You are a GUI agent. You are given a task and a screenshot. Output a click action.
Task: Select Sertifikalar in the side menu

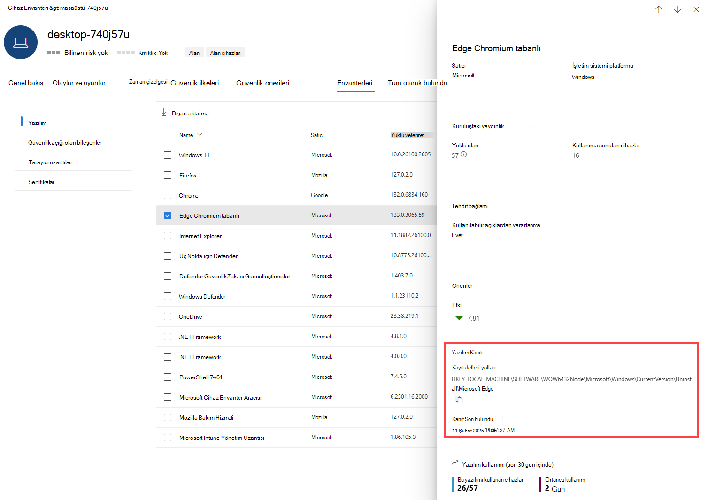(41, 182)
